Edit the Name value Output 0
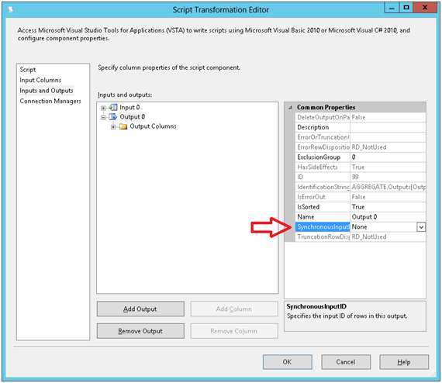Viewport: 442px width, 383px height. tap(388, 217)
